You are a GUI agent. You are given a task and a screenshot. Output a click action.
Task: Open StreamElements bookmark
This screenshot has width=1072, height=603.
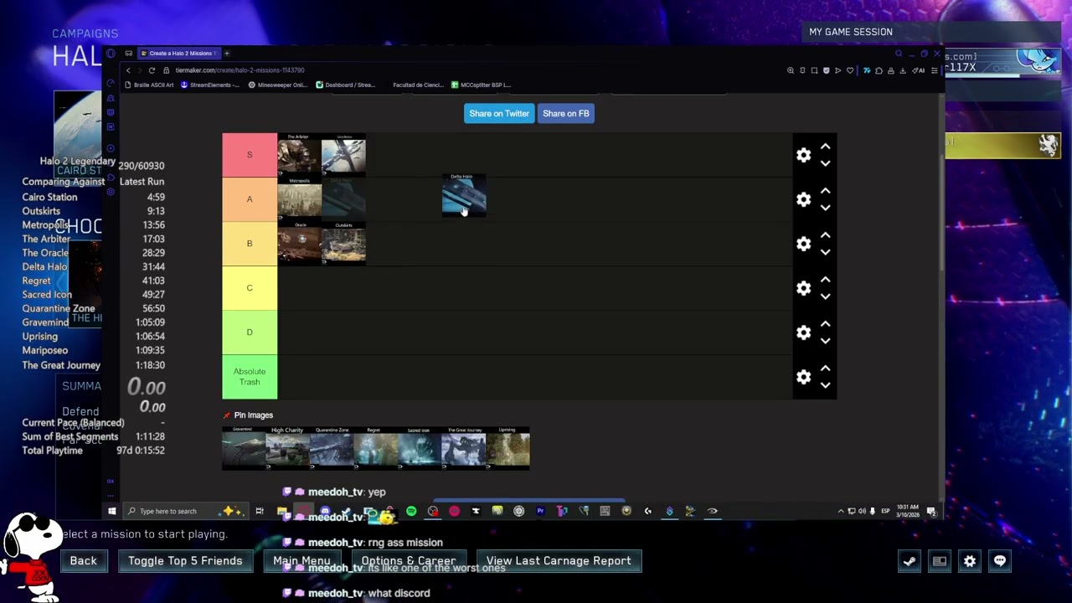click(x=210, y=85)
